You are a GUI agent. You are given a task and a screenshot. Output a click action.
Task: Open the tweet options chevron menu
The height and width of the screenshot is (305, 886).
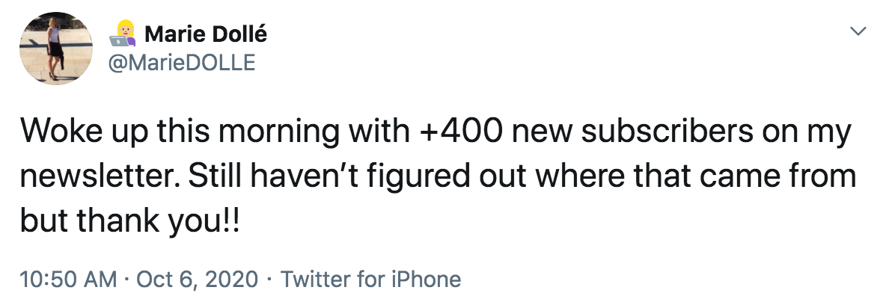858,32
